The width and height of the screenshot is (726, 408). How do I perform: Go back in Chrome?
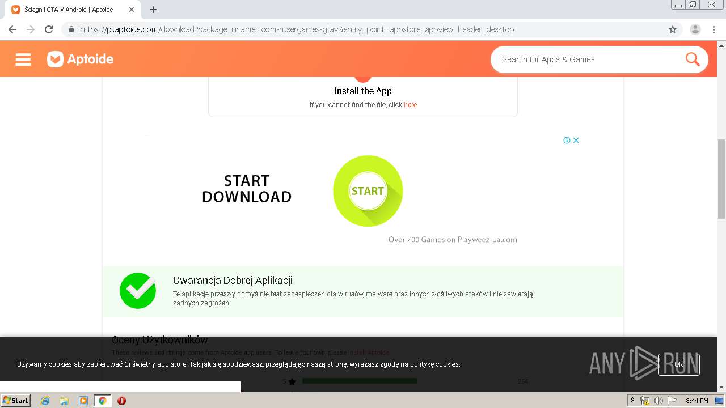coord(12,29)
